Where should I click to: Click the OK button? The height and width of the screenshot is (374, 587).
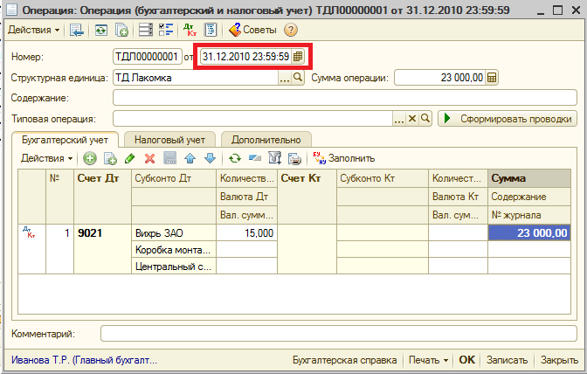[467, 360]
